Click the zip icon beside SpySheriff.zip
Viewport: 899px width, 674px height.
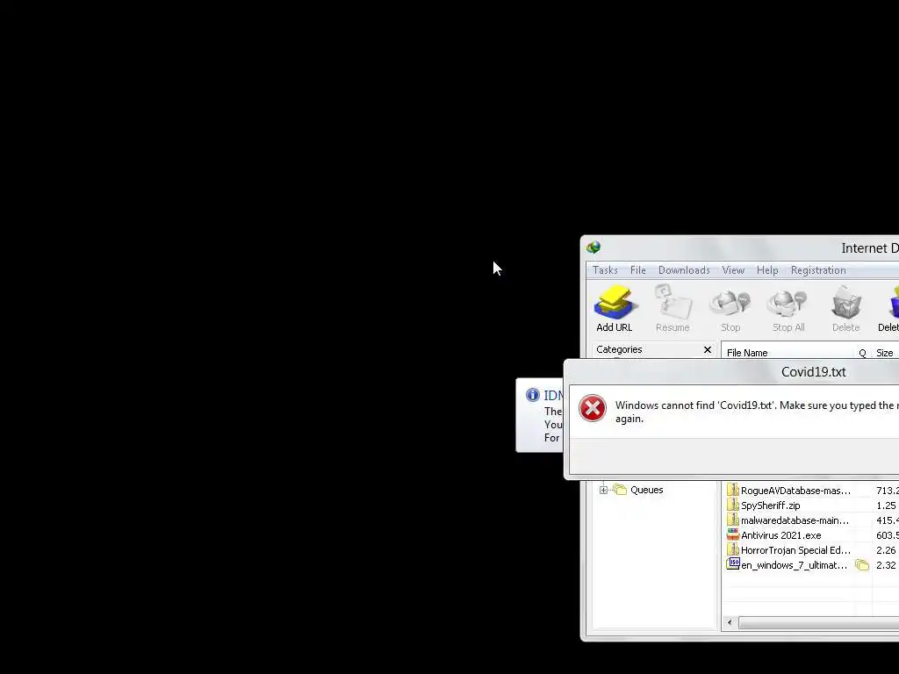tap(733, 505)
